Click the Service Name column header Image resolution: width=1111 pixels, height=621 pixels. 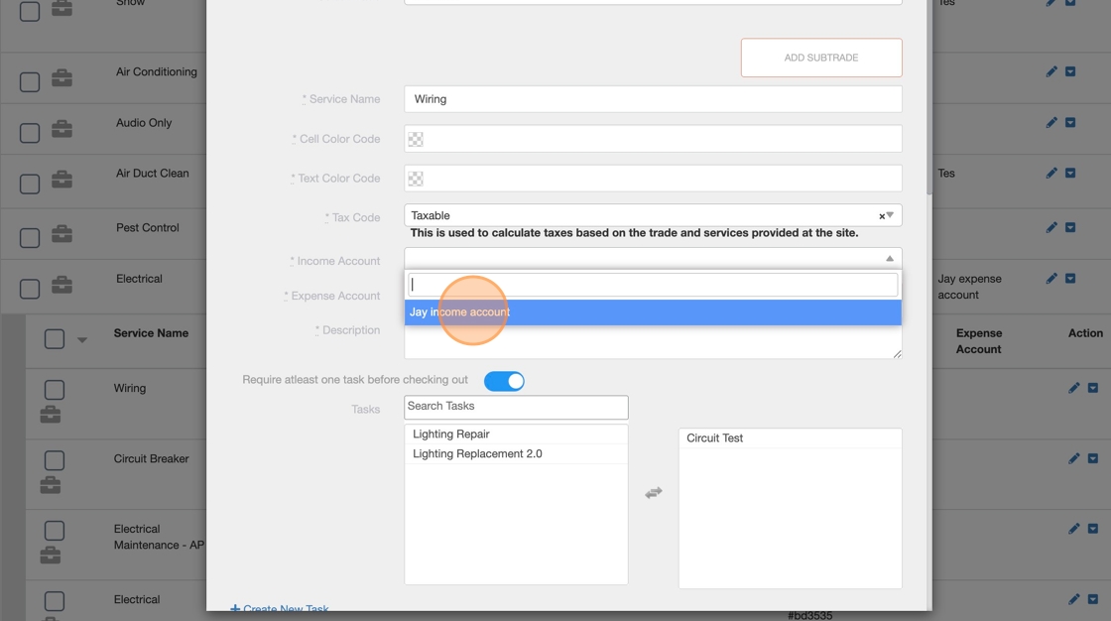pyautogui.click(x=151, y=333)
